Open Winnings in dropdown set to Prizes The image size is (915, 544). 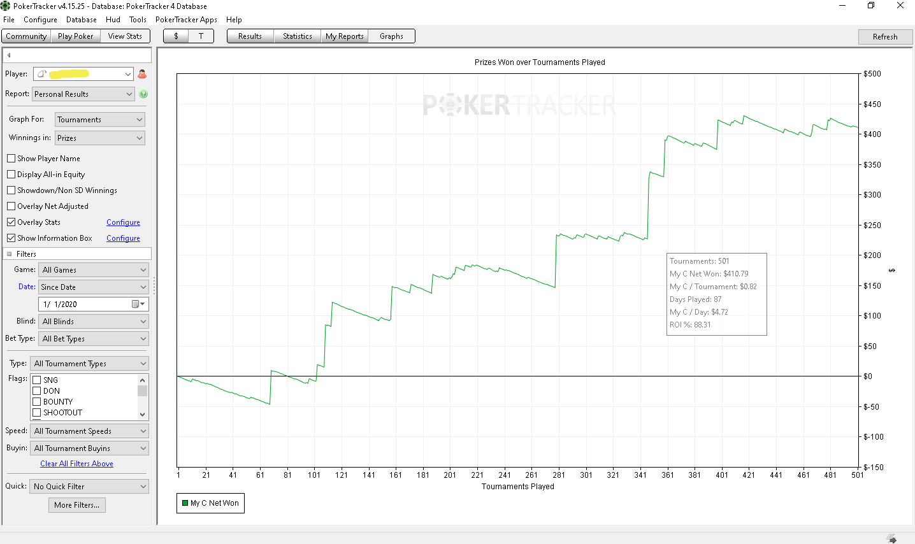(100, 138)
